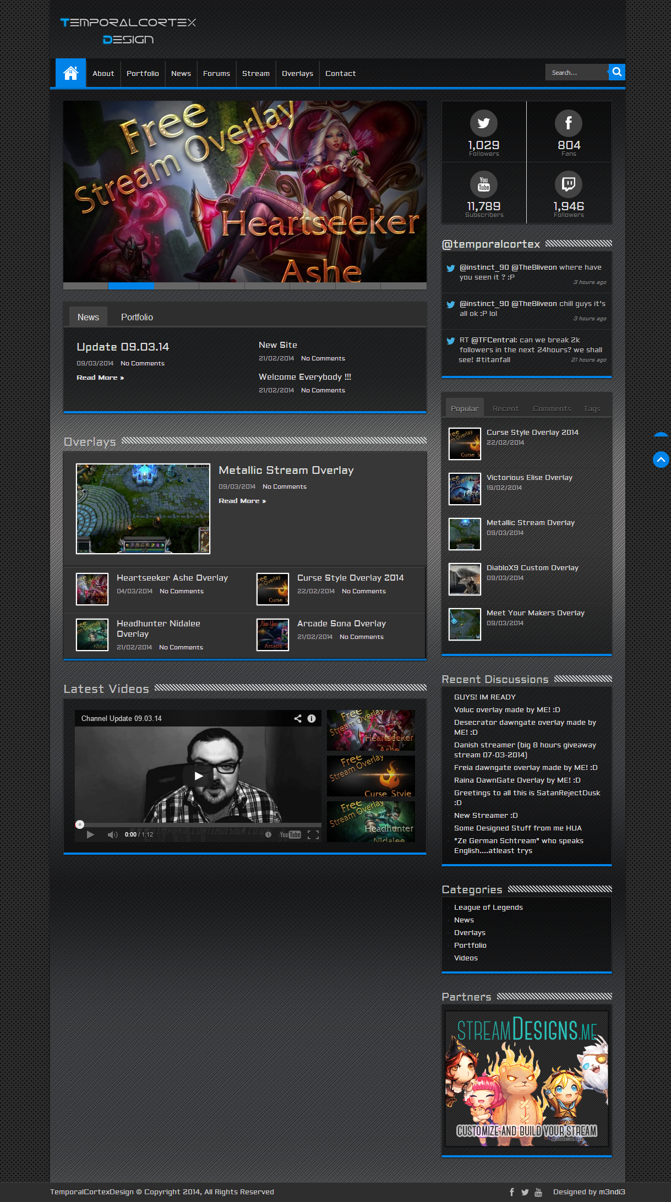Viewport: 671px width, 1202px height.
Task: Click the Home icon in the navigation bar
Action: (x=70, y=73)
